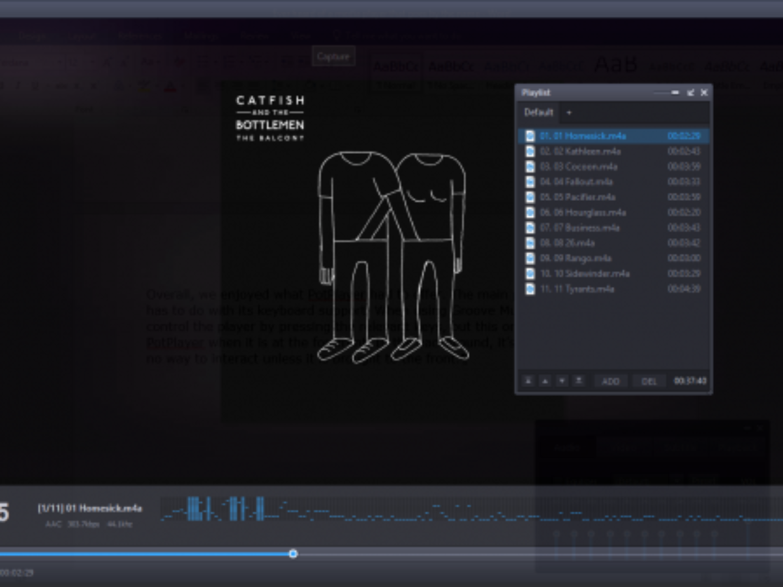Click the Capture tooltip button at top
The height and width of the screenshot is (587, 783).
pos(333,56)
